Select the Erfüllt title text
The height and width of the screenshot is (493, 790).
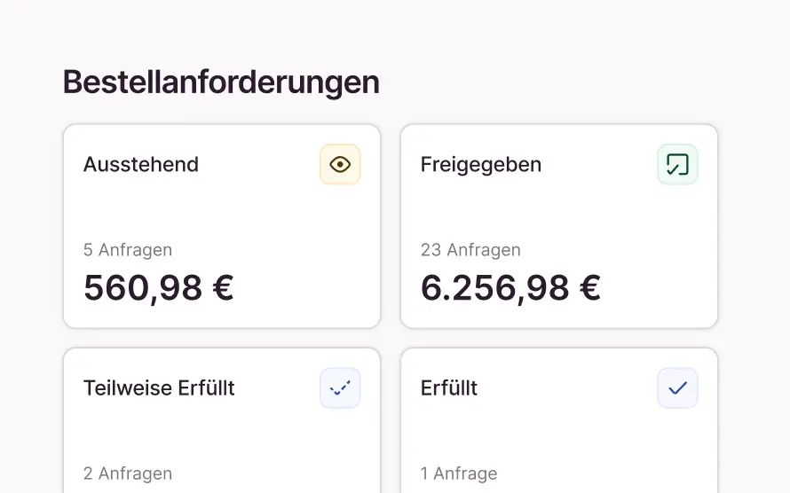pyautogui.click(x=449, y=387)
